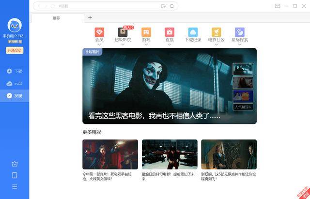Go to 云盘 in sidebar

pos(15,83)
